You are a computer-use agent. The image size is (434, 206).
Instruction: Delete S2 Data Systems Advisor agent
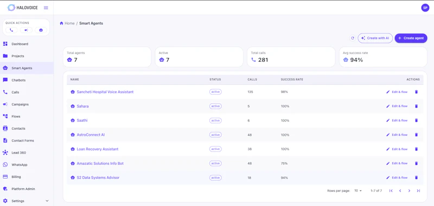coord(416,177)
